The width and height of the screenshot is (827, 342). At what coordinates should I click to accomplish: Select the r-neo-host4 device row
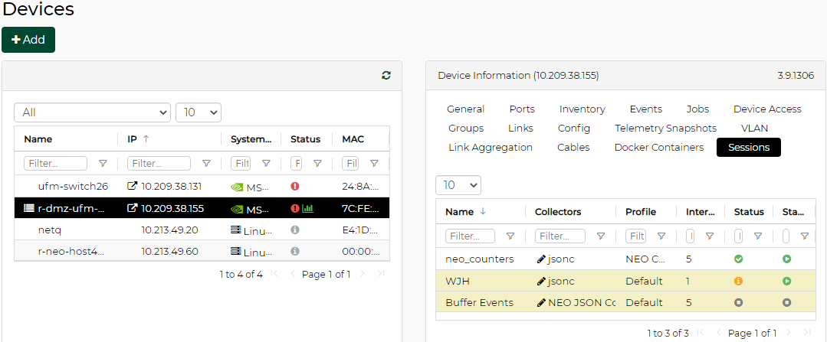pos(71,252)
